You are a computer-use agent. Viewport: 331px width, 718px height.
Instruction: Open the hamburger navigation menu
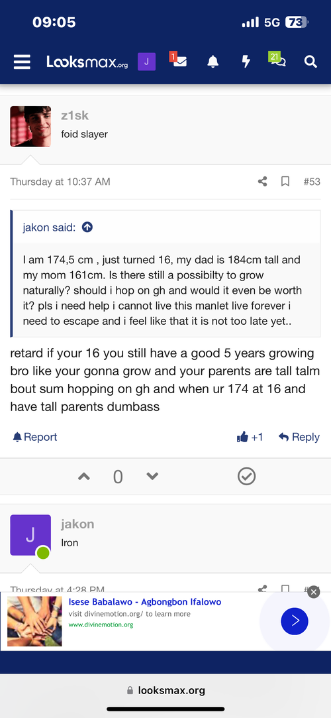coord(22,62)
